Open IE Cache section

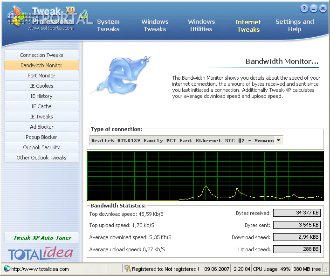pyautogui.click(x=41, y=106)
